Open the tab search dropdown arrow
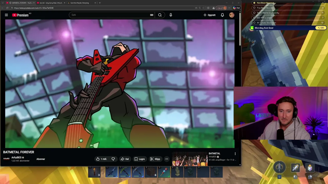Screen dimensions: 328x184 2,3
